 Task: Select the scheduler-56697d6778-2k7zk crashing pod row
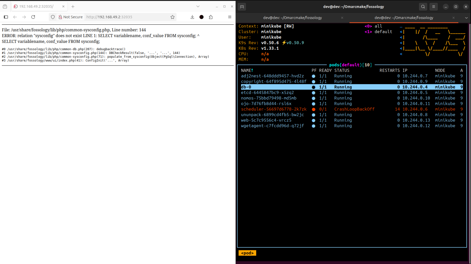pos(352,109)
